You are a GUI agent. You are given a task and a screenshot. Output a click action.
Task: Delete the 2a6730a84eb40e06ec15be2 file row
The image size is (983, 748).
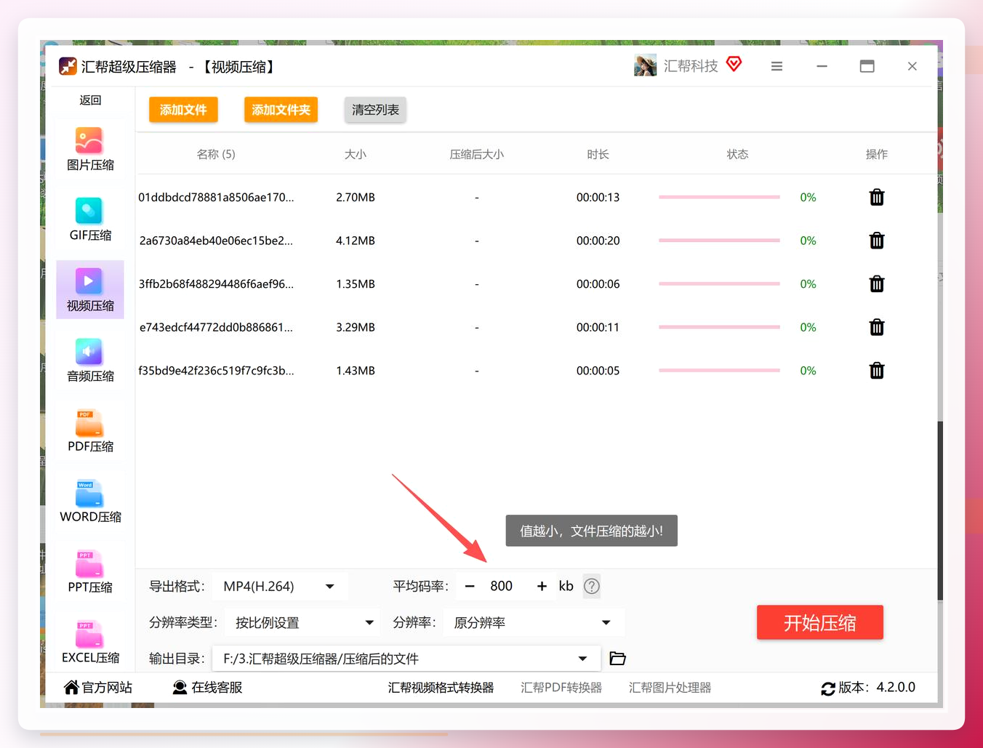point(877,241)
